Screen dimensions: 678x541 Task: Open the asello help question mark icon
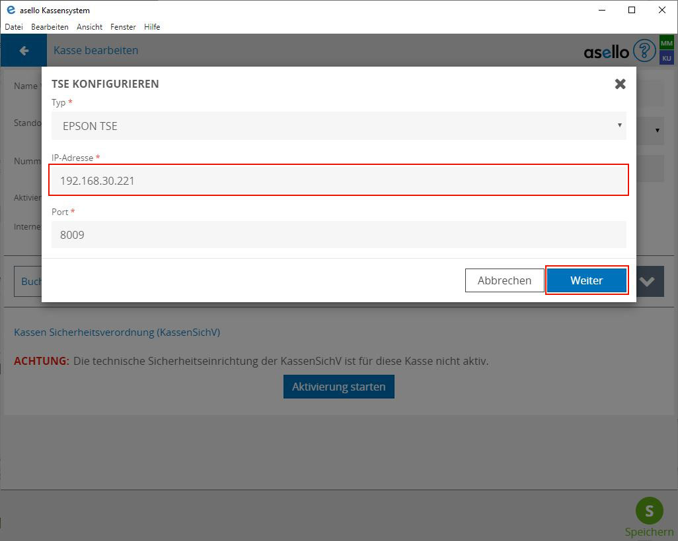644,51
